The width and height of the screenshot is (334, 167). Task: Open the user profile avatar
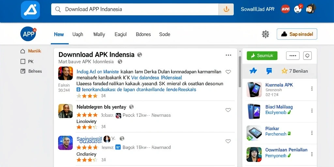(x=311, y=9)
